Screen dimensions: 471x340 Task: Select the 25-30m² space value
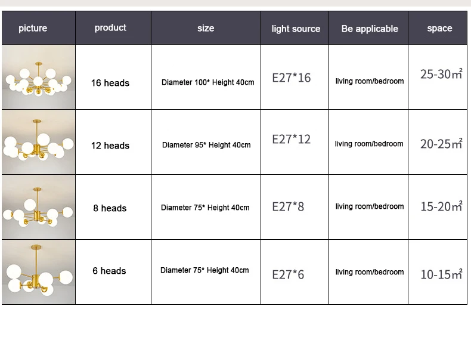pos(441,74)
